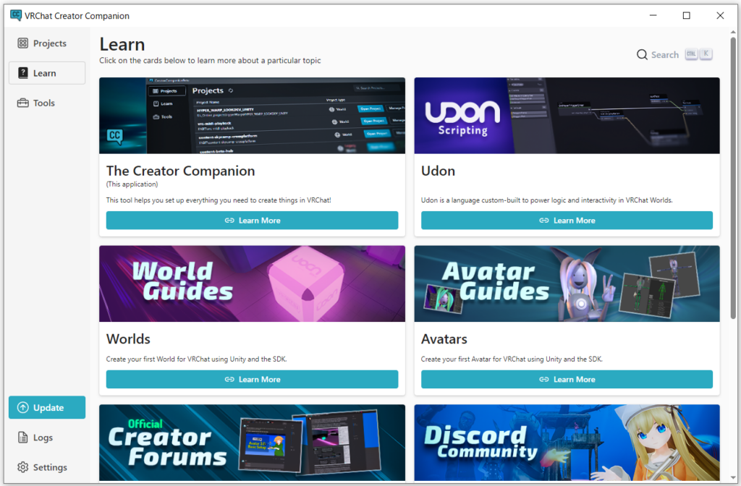Image resolution: width=741 pixels, height=486 pixels.
Task: Click the 'Udon' card title
Action: click(438, 171)
